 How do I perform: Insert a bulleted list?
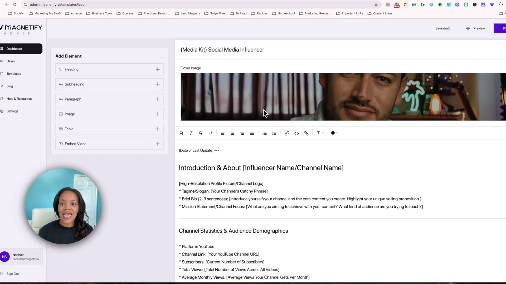click(265, 133)
